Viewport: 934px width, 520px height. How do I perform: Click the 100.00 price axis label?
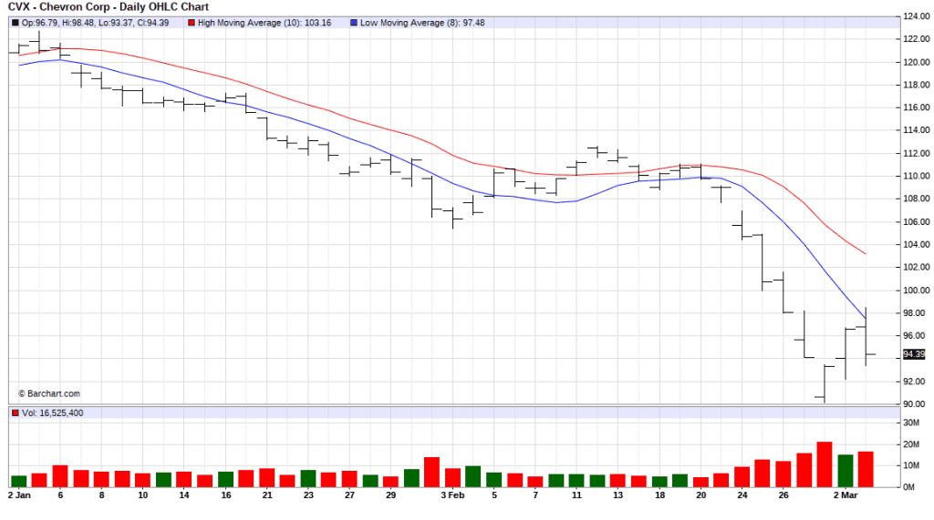click(916, 291)
